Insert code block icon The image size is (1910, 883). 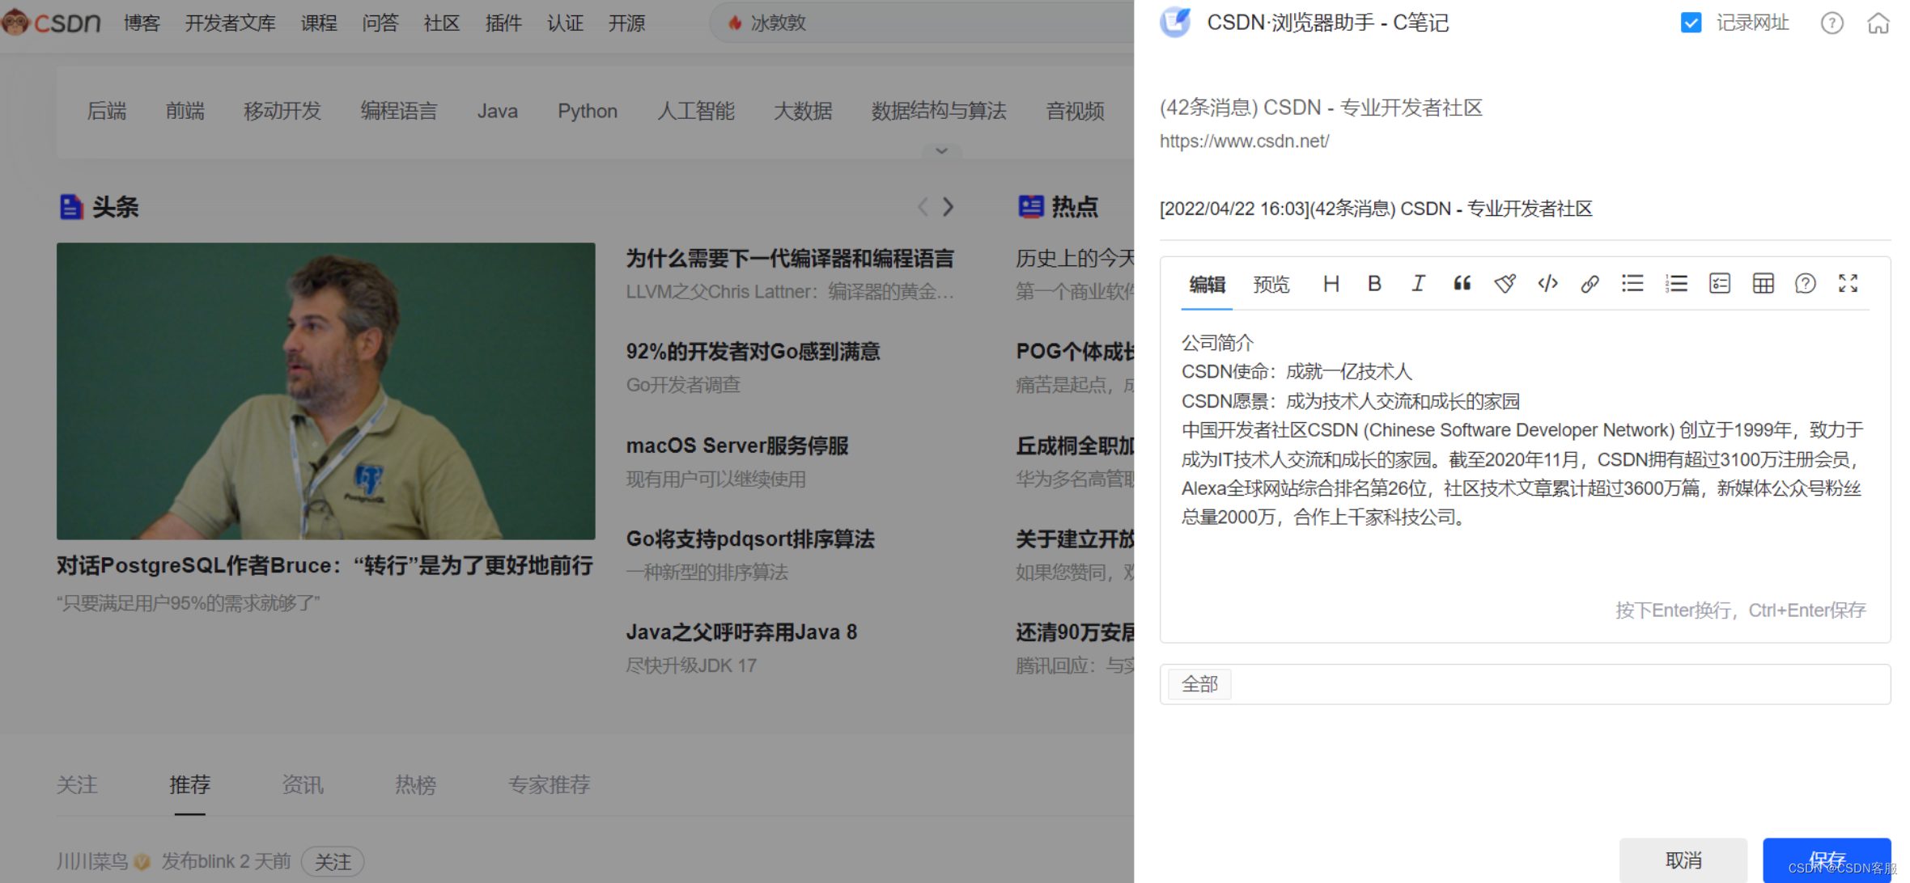(x=1547, y=284)
